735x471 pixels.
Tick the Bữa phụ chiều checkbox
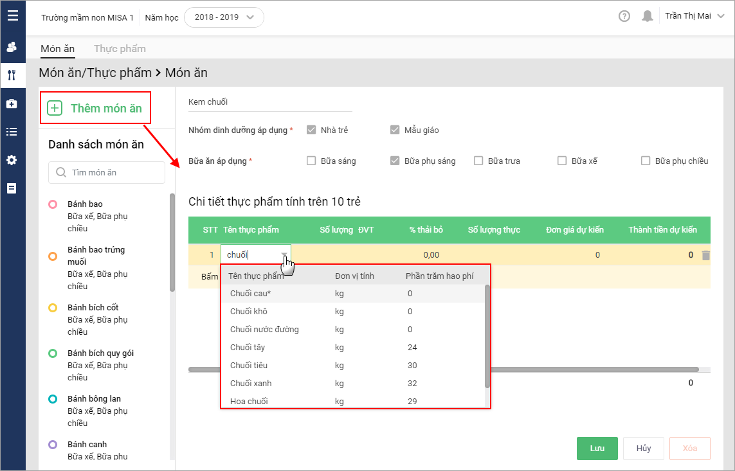pyautogui.click(x=646, y=161)
